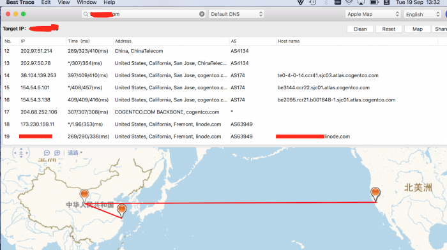Zoom out the map with minus icon
Image resolution: width=447 pixels, height=250 pixels.
point(47,153)
